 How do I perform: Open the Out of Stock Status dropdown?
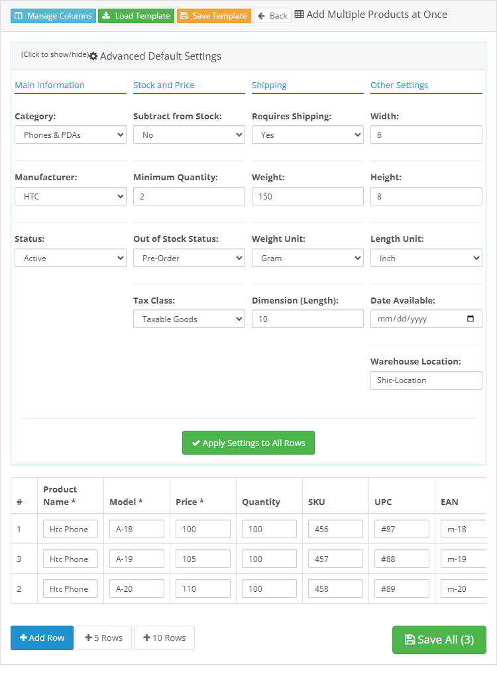pyautogui.click(x=189, y=258)
